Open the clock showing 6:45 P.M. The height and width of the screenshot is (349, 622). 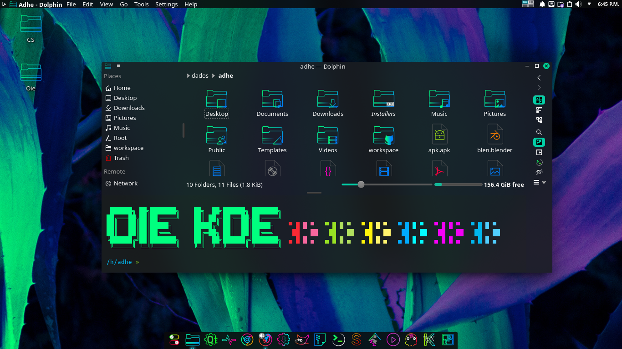click(608, 4)
